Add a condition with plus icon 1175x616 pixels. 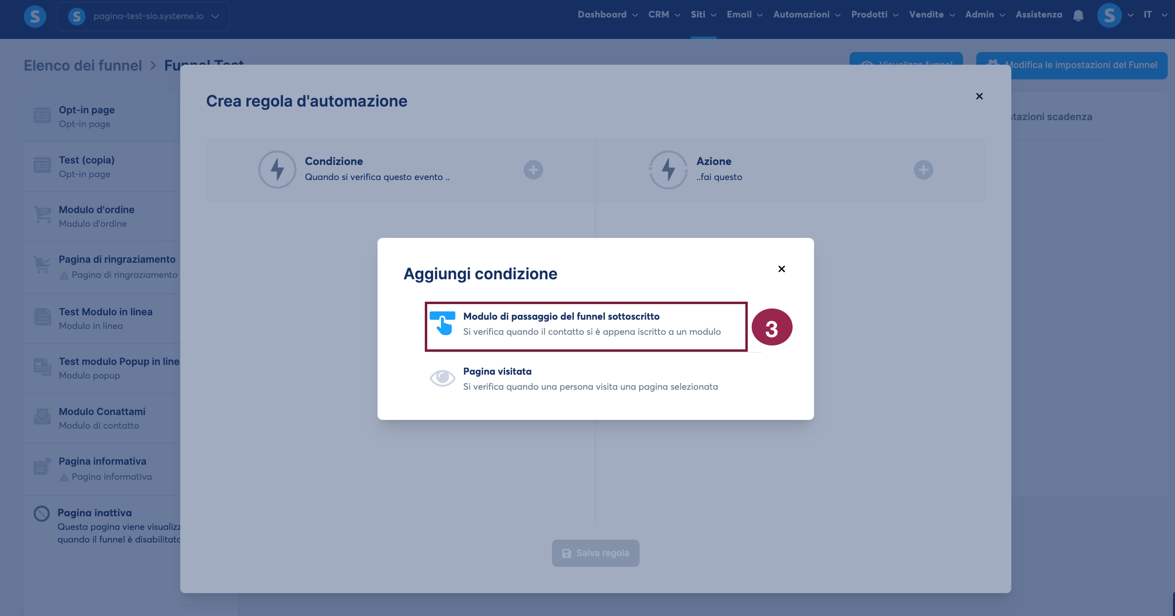pyautogui.click(x=533, y=170)
